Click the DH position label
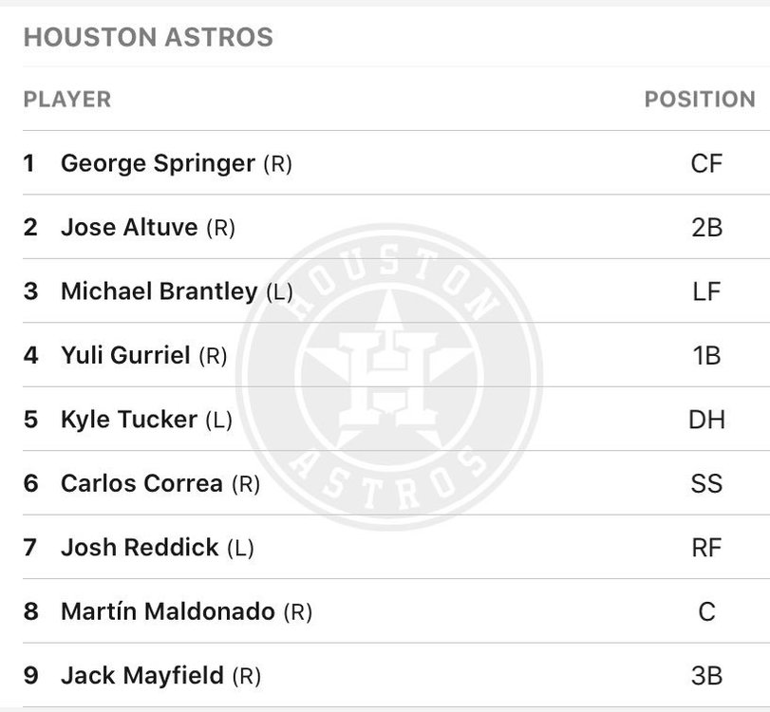Screen dimensions: 770x712 [706, 420]
